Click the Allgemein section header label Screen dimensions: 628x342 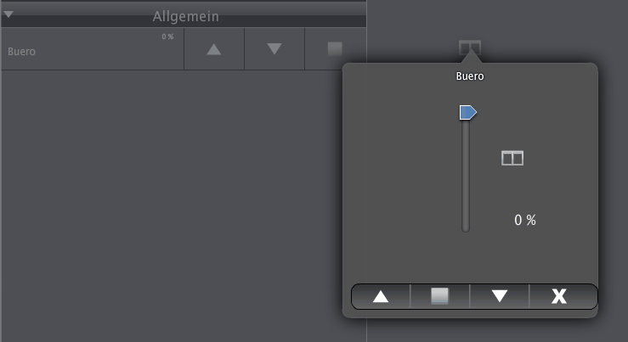tap(186, 16)
